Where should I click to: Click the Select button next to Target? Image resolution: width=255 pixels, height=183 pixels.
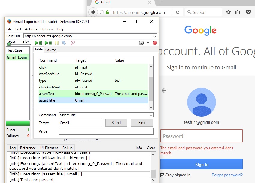[116, 123]
